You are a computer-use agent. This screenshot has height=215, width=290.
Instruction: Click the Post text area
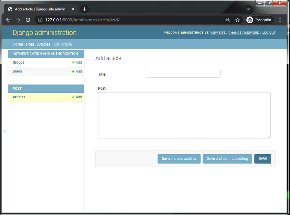coord(184,115)
